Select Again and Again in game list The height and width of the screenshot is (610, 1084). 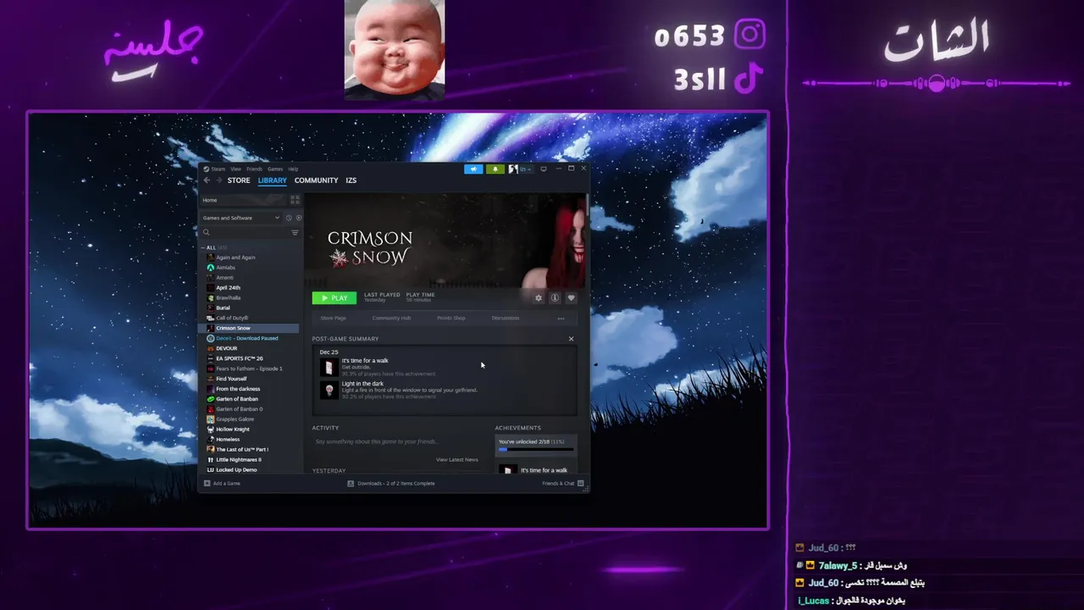(249, 258)
